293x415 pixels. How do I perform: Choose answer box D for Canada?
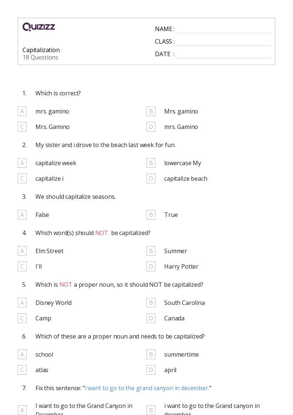(x=151, y=318)
